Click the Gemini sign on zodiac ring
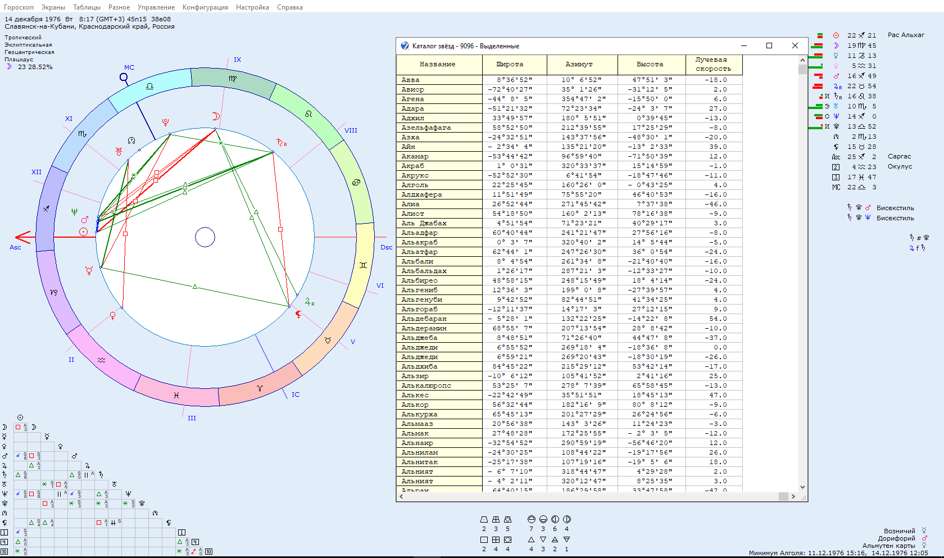Screen dimensions: 944x558 (363, 265)
